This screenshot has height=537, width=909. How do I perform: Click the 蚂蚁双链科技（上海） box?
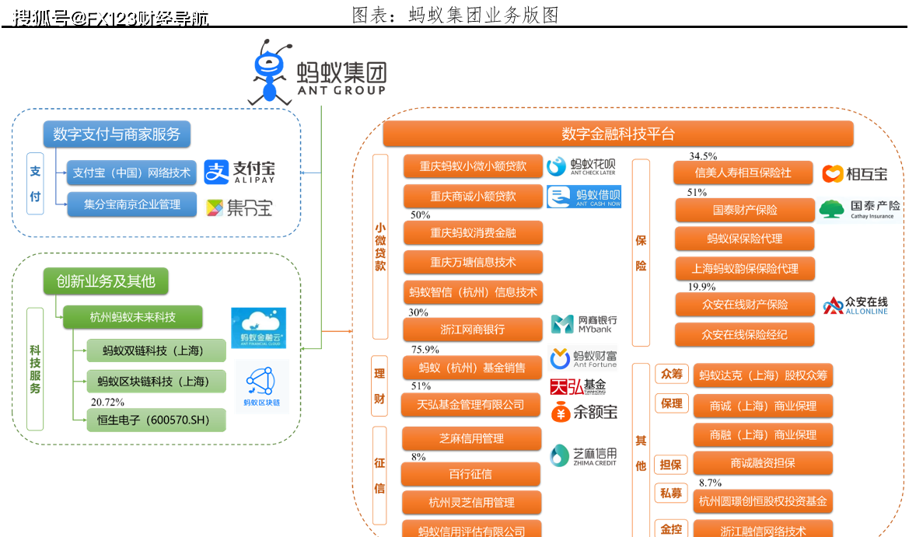tap(156, 350)
